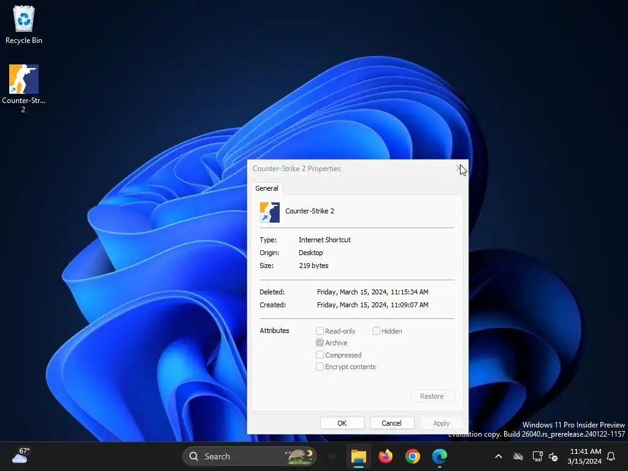Image resolution: width=628 pixels, height=471 pixels.
Task: Click the Counter-Strike 2 icon inside Properties dialog
Action: [x=270, y=212]
